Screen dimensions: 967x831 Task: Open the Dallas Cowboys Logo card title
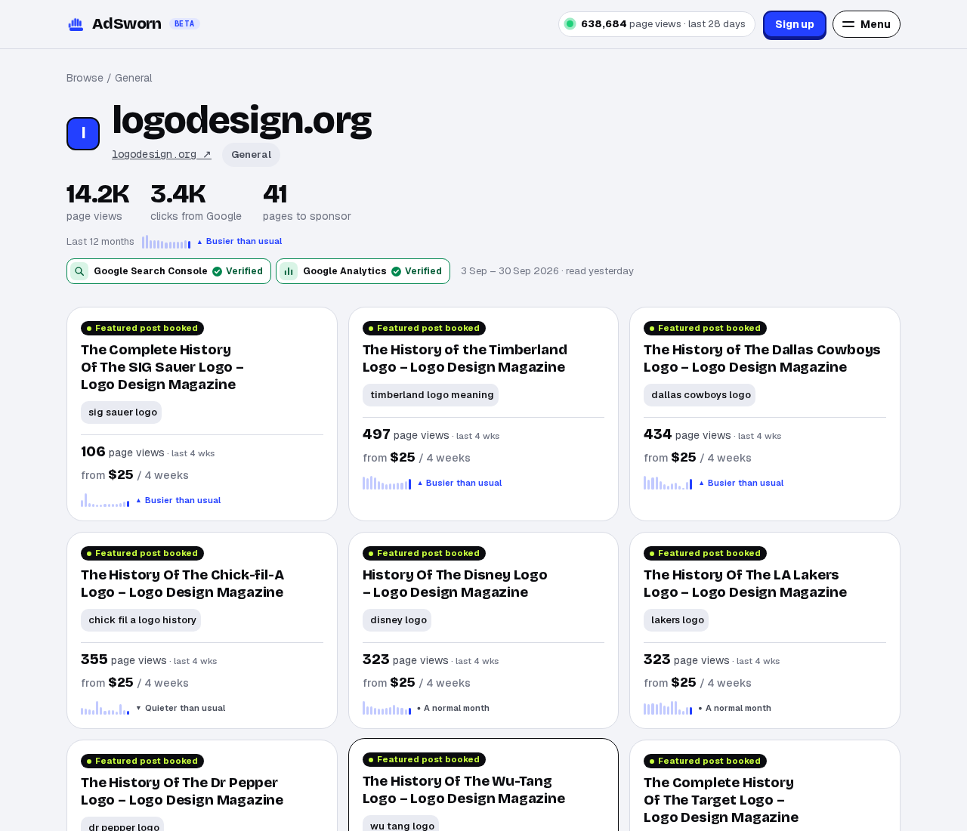[x=762, y=358]
